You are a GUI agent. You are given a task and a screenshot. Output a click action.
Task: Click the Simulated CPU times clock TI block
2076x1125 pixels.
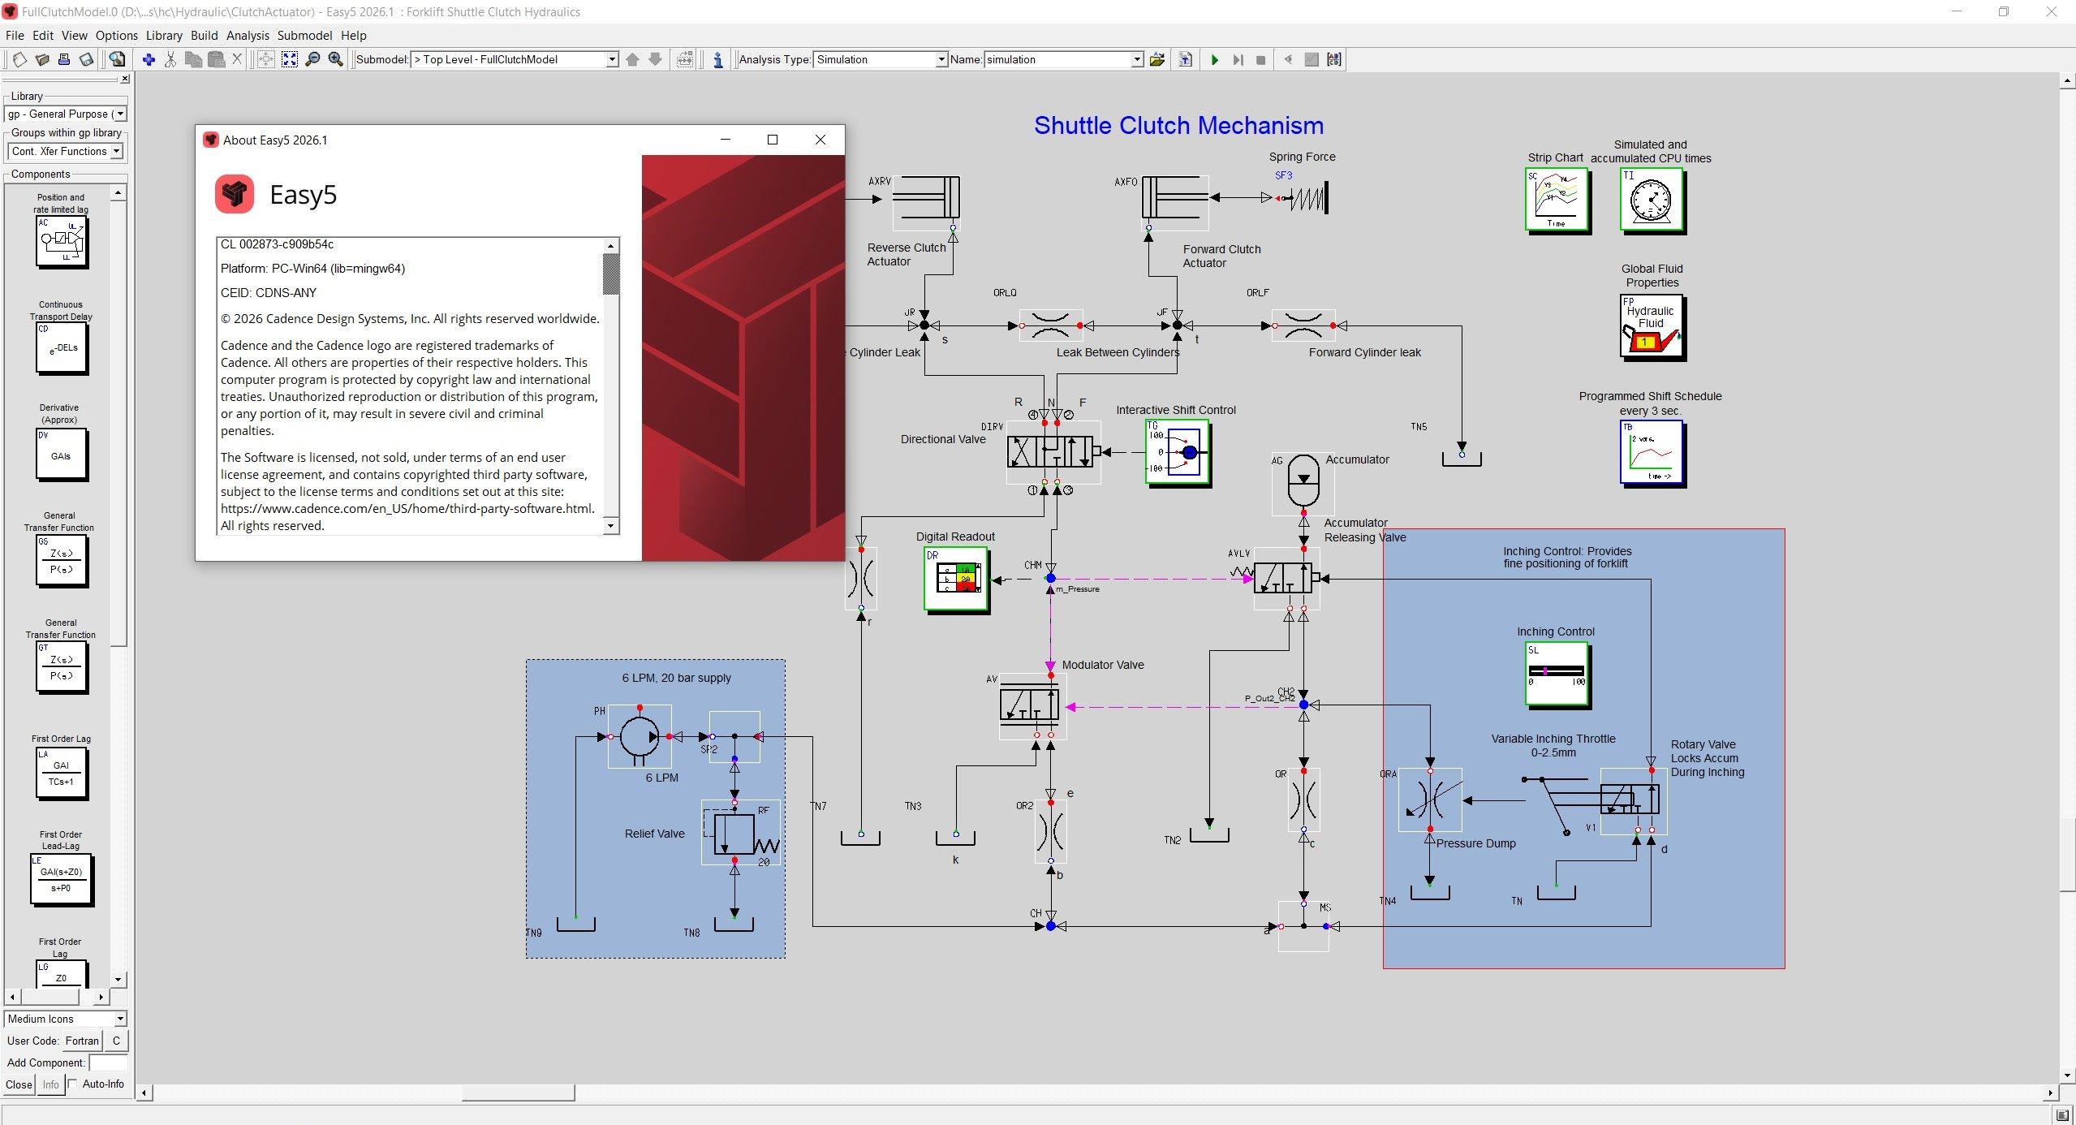1653,200
